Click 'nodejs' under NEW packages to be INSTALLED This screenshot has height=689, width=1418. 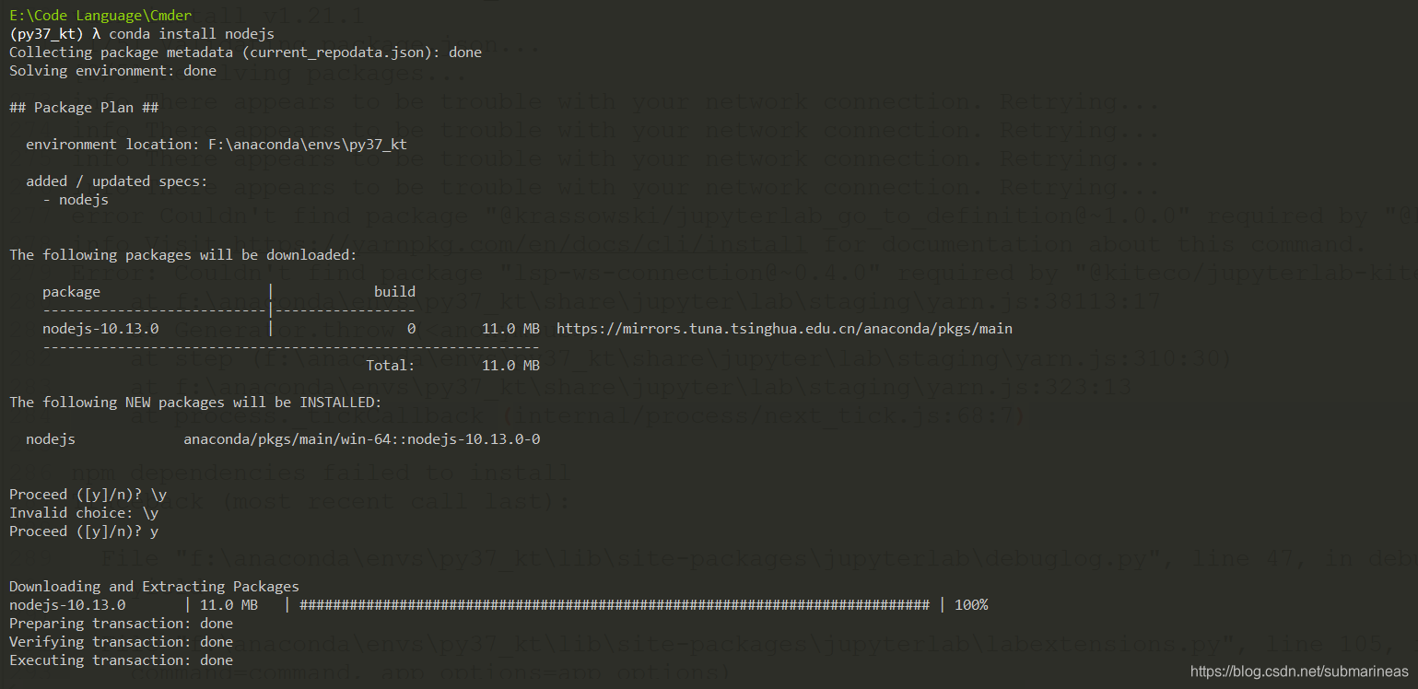pyautogui.click(x=51, y=439)
